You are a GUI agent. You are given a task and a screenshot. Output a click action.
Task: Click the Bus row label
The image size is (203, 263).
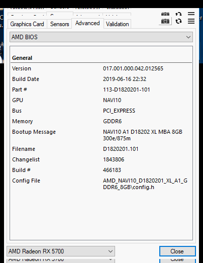pyautogui.click(x=17, y=111)
